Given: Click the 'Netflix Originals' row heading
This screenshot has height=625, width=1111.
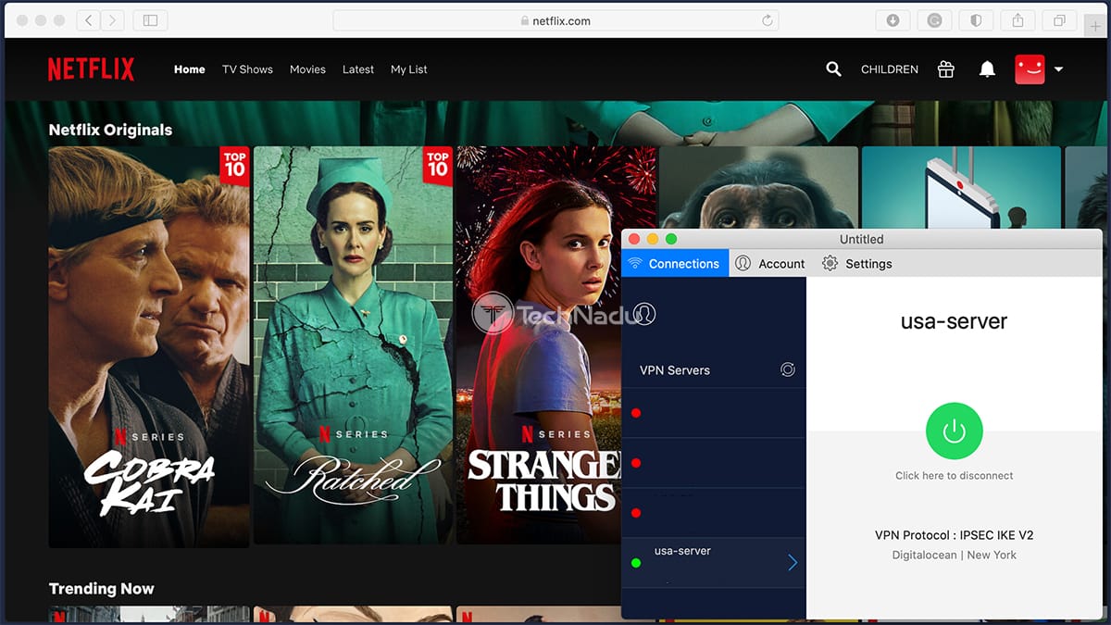Looking at the screenshot, I should coord(110,130).
